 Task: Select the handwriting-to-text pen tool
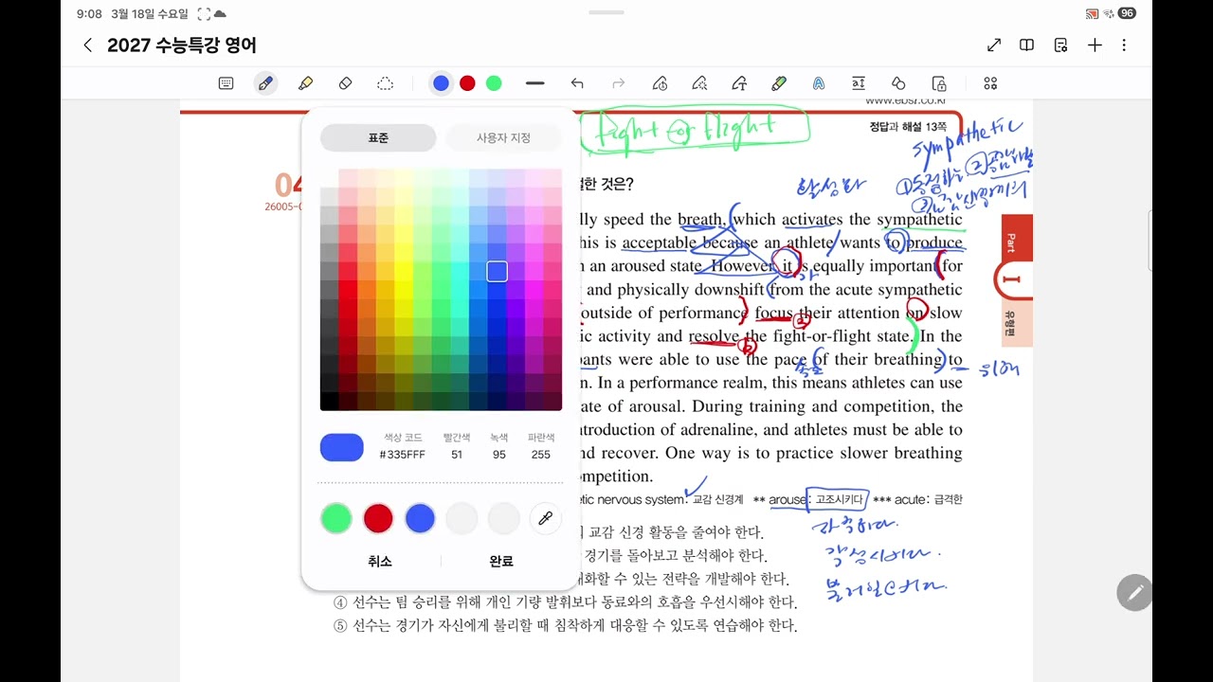click(x=739, y=83)
